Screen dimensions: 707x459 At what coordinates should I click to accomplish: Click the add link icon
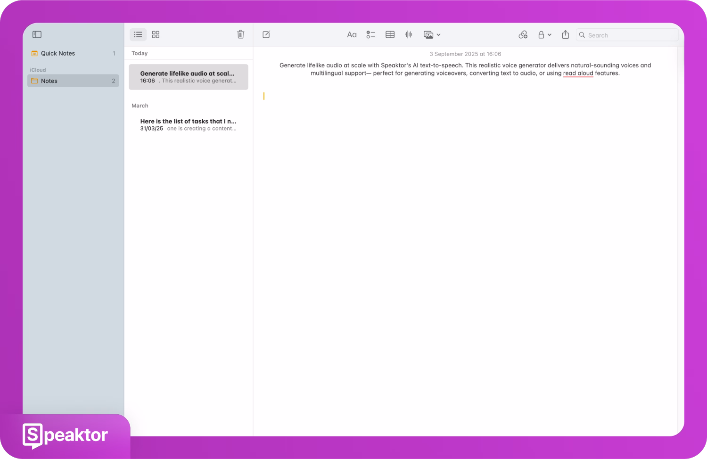coord(523,34)
